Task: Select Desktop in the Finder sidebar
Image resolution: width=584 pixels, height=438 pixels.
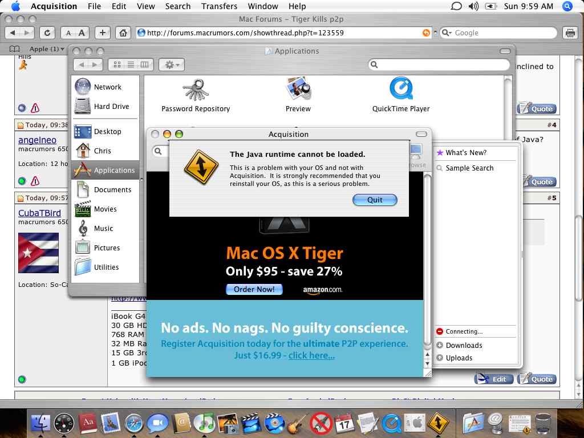Action: [105, 132]
